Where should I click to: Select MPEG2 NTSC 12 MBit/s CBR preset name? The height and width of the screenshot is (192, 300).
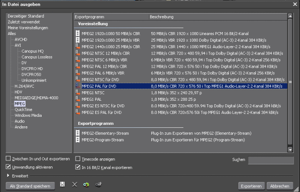pos(106,54)
